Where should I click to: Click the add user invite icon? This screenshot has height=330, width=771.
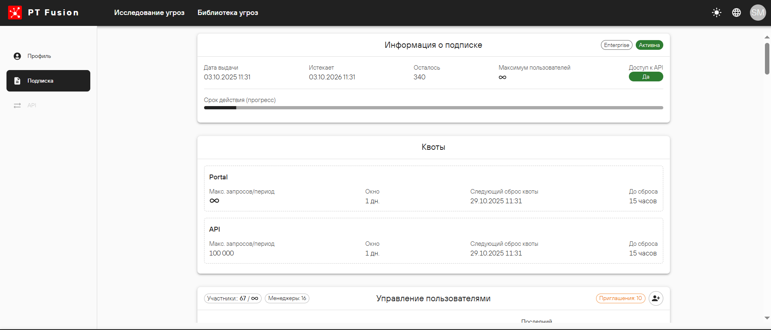(x=656, y=298)
